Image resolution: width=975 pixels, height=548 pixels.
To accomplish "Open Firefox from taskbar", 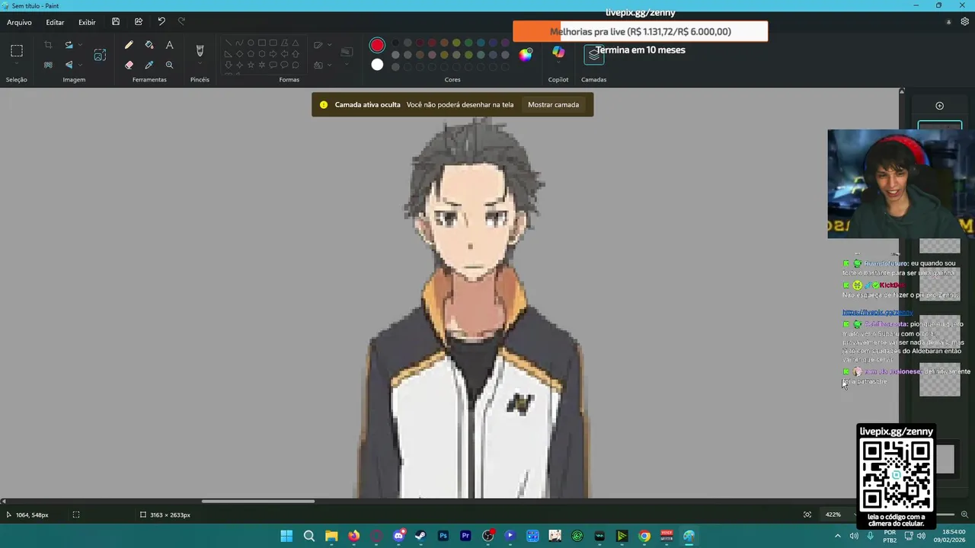I will click(x=353, y=536).
